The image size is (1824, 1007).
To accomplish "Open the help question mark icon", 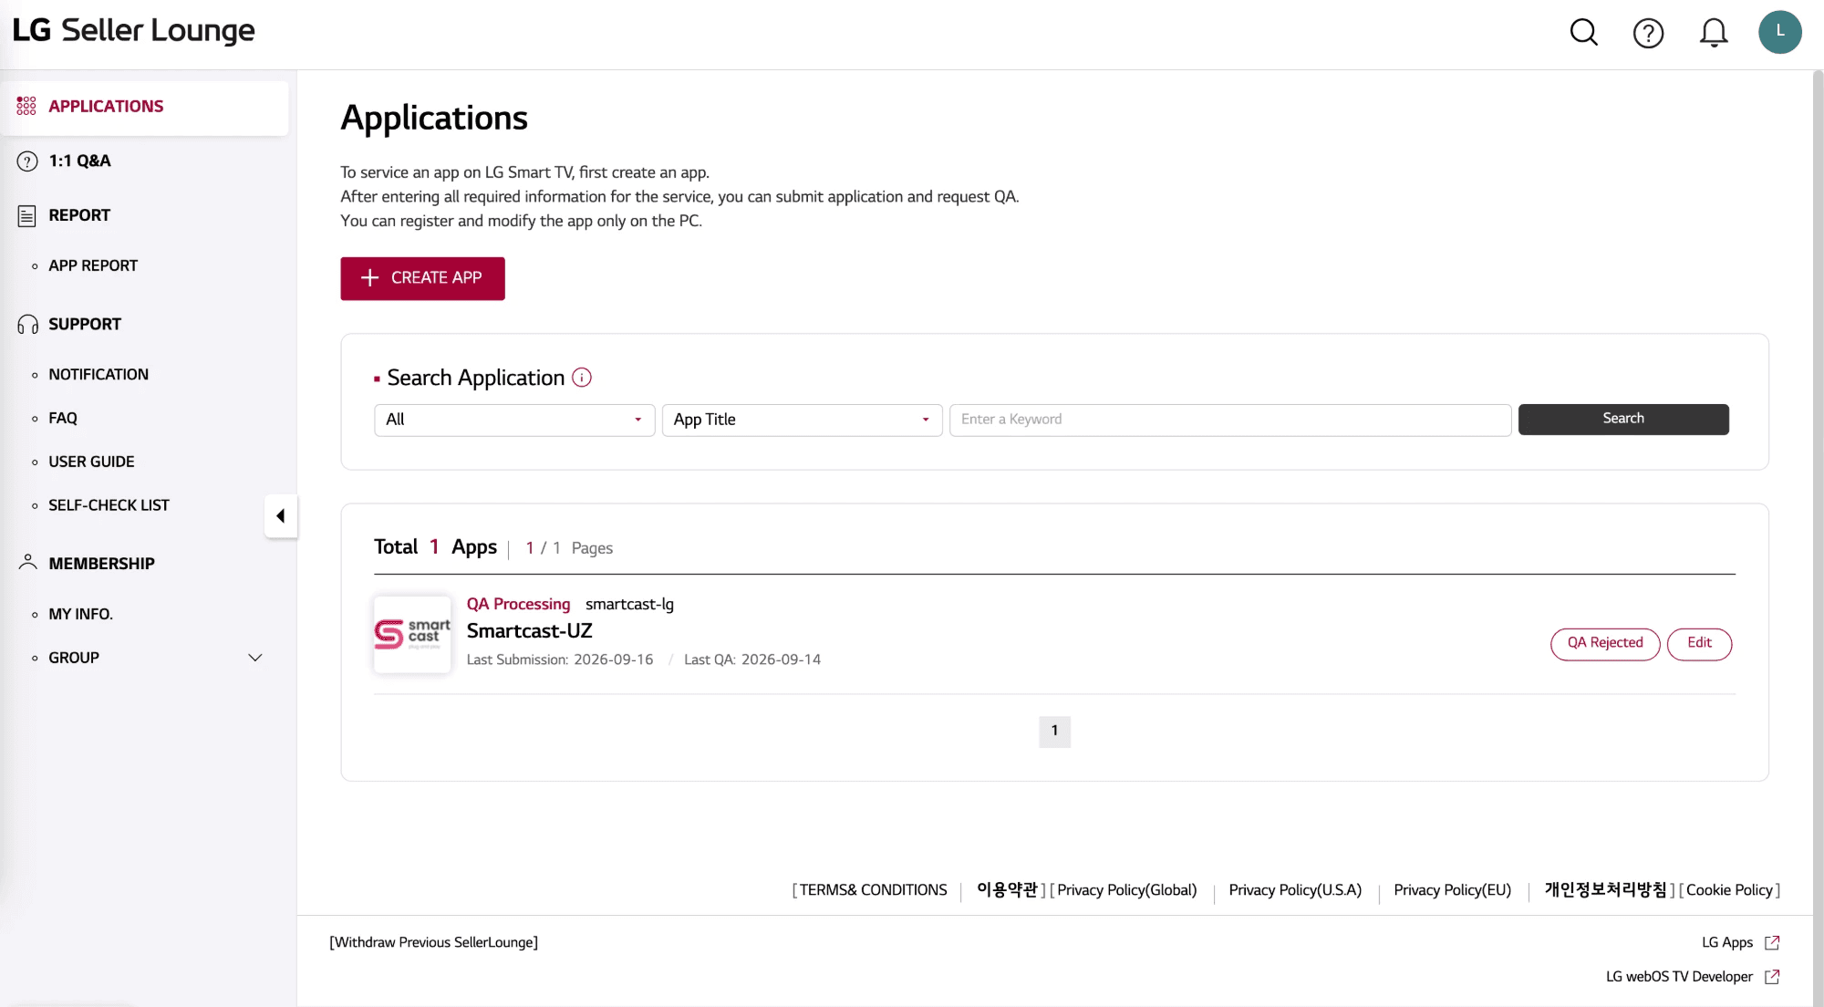I will [1648, 34].
